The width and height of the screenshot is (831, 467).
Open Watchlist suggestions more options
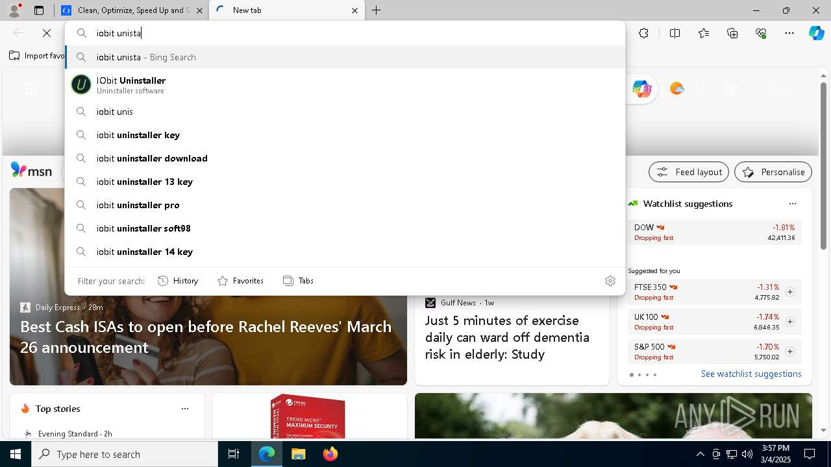(x=792, y=204)
